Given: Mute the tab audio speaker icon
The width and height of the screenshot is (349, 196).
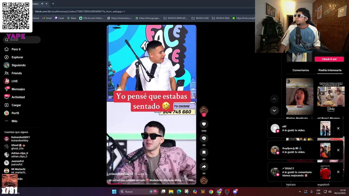Looking at the screenshot, I should point(42,4).
